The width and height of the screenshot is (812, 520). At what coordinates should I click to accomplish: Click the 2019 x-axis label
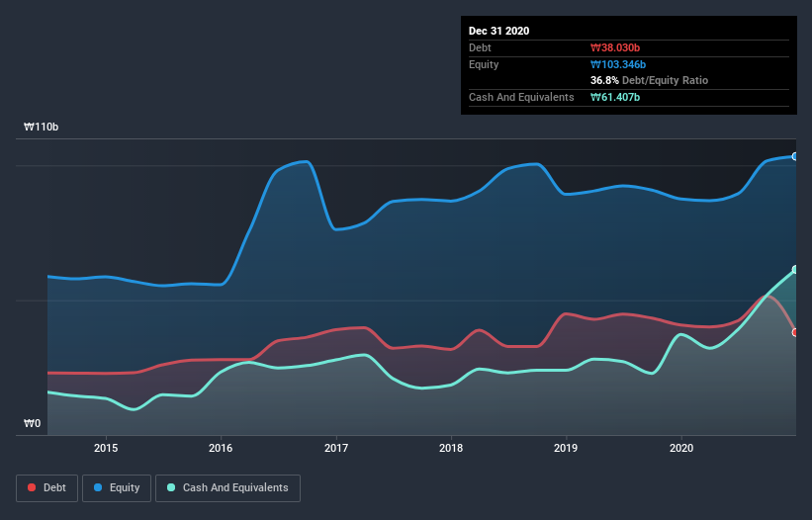566,448
